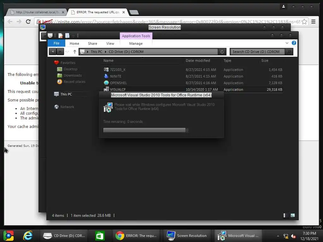The height and width of the screenshot is (242, 323).
Task: Open Explorer Help question mark
Action: (x=294, y=43)
